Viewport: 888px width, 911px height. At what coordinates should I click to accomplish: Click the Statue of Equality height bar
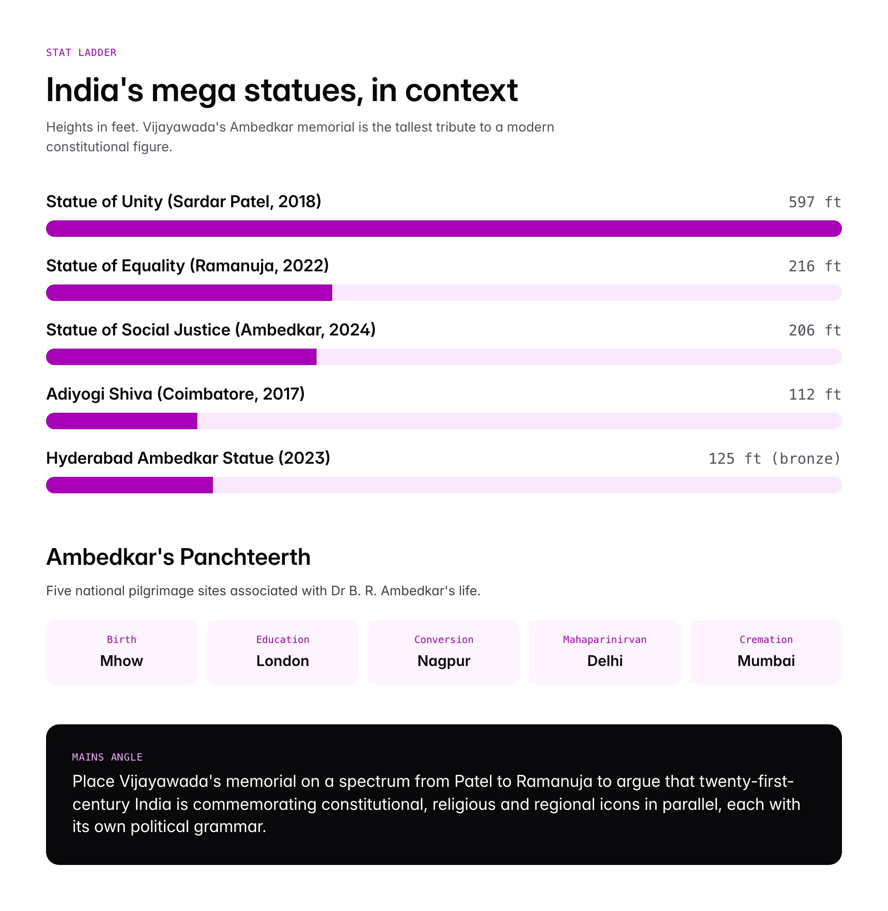pos(444,292)
